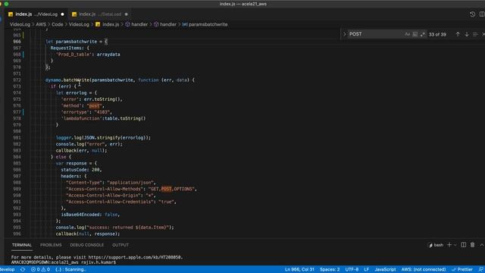Select the OUTPUT panel tab
Screen dimensions: 485x273
(120, 245)
